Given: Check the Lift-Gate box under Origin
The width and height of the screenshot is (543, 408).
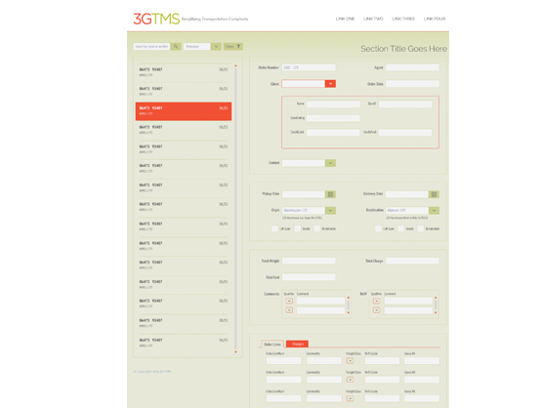Looking at the screenshot, I should (274, 228).
